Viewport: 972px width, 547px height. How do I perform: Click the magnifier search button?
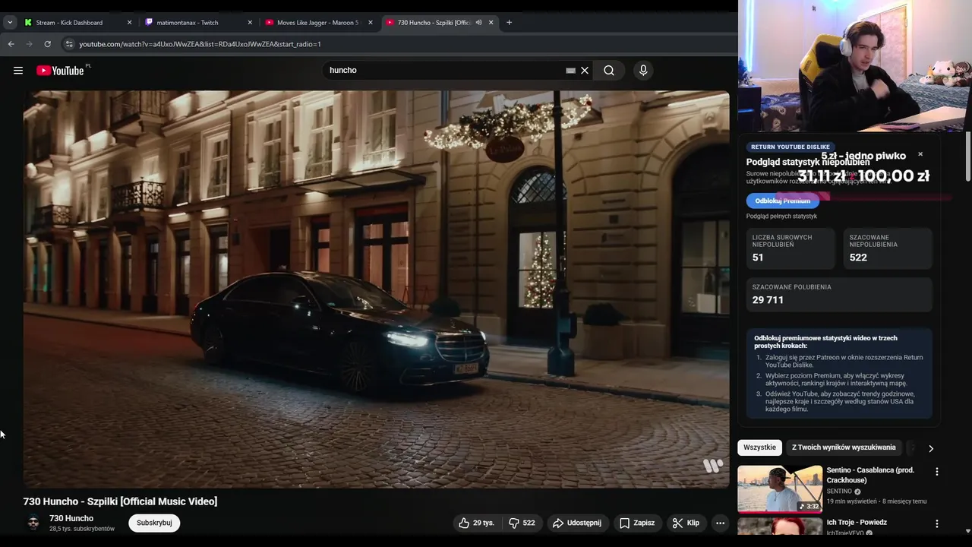(x=609, y=71)
